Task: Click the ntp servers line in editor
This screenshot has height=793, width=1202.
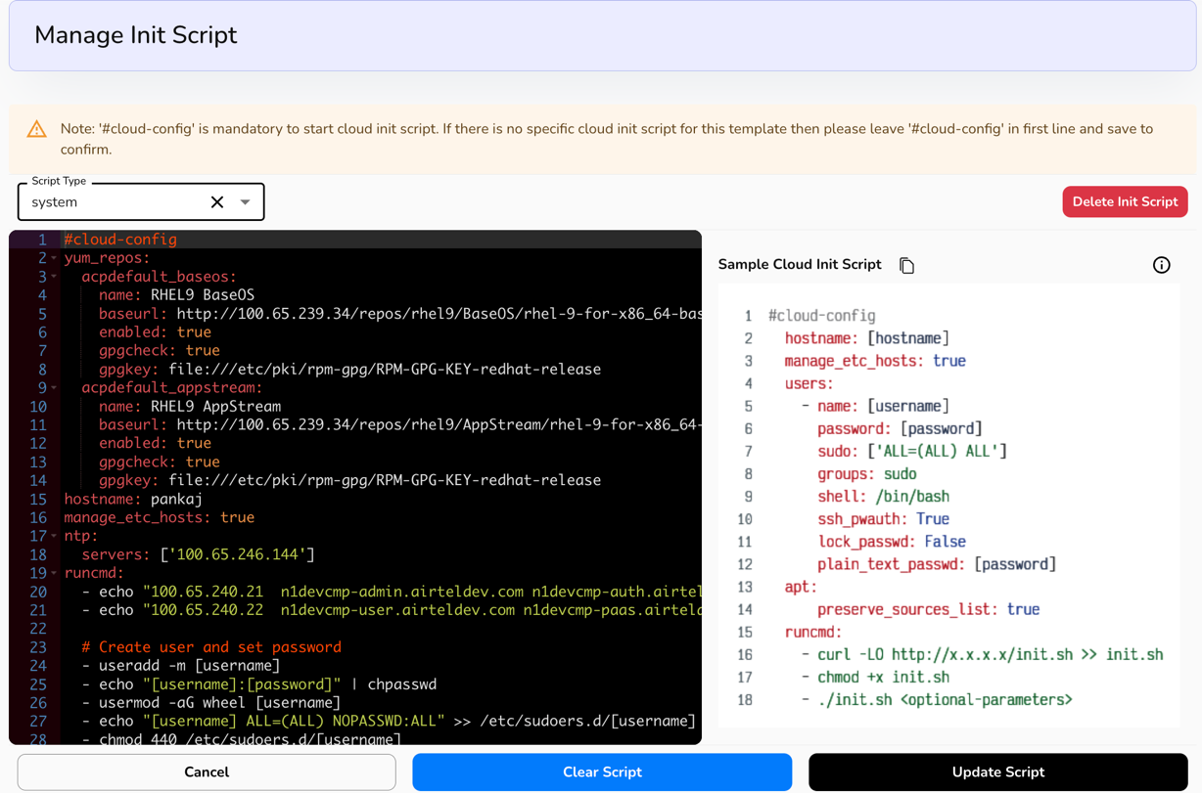Action: (x=198, y=554)
